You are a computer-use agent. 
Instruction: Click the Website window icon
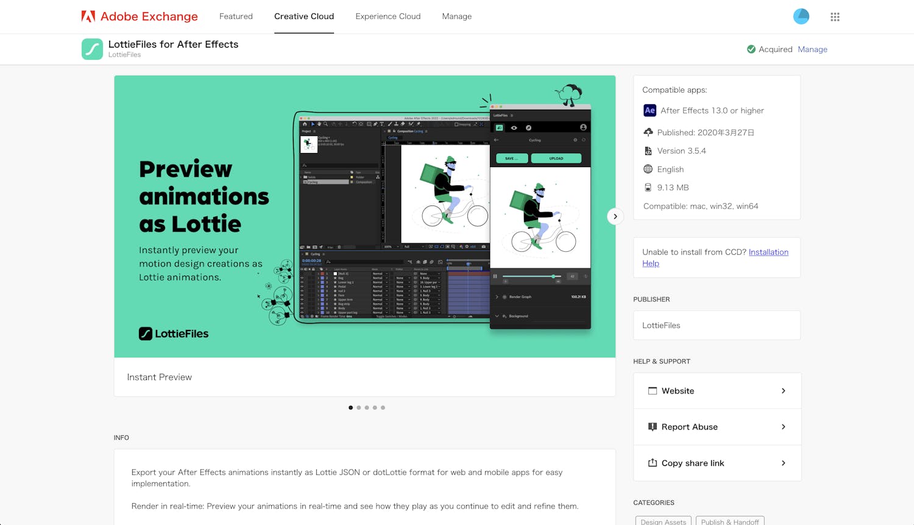pyautogui.click(x=653, y=391)
